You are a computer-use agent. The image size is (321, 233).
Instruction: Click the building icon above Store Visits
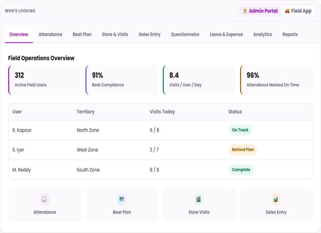coord(199,199)
